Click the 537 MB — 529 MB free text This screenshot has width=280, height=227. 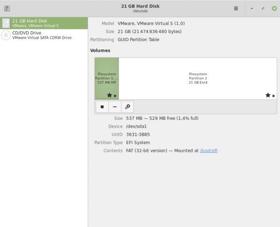click(162, 118)
